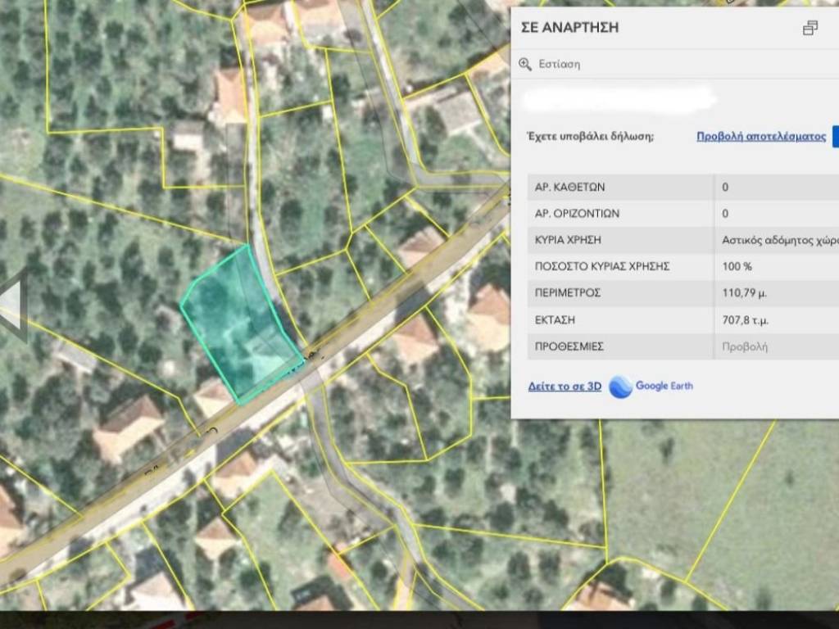Select the highlighted cyan parcel on map
839x629 pixels.
coord(238,328)
